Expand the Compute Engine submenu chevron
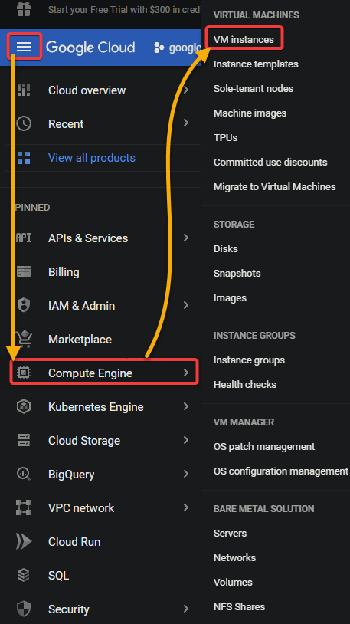Screen dimensions: 350x624 point(186,373)
